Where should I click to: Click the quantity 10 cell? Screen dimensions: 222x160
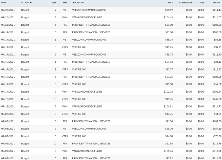click(x=55, y=144)
